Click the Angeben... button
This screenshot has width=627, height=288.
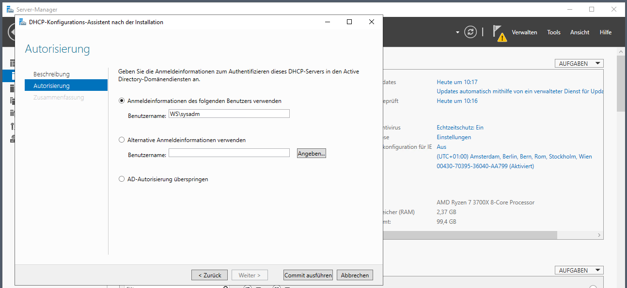point(312,153)
